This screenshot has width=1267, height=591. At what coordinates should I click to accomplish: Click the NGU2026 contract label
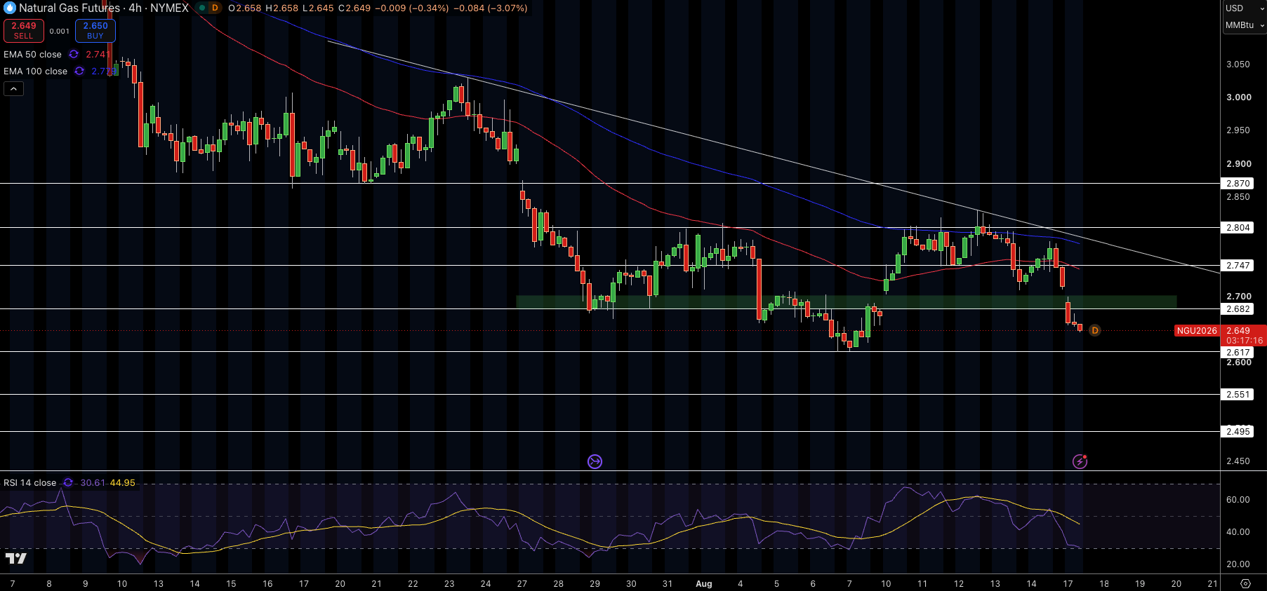point(1197,330)
